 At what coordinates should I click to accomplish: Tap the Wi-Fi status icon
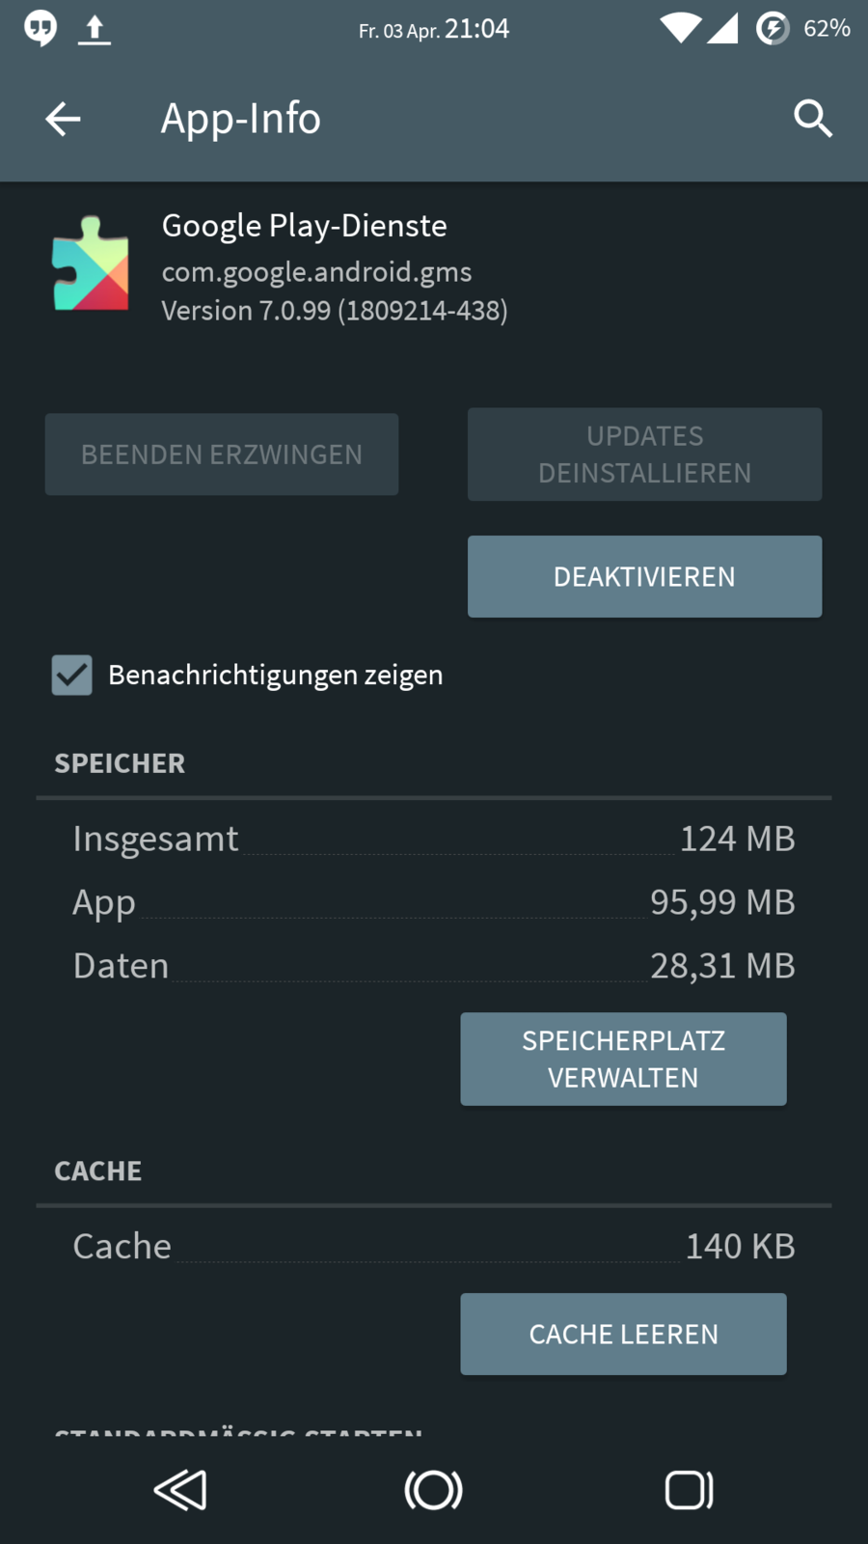point(680,29)
